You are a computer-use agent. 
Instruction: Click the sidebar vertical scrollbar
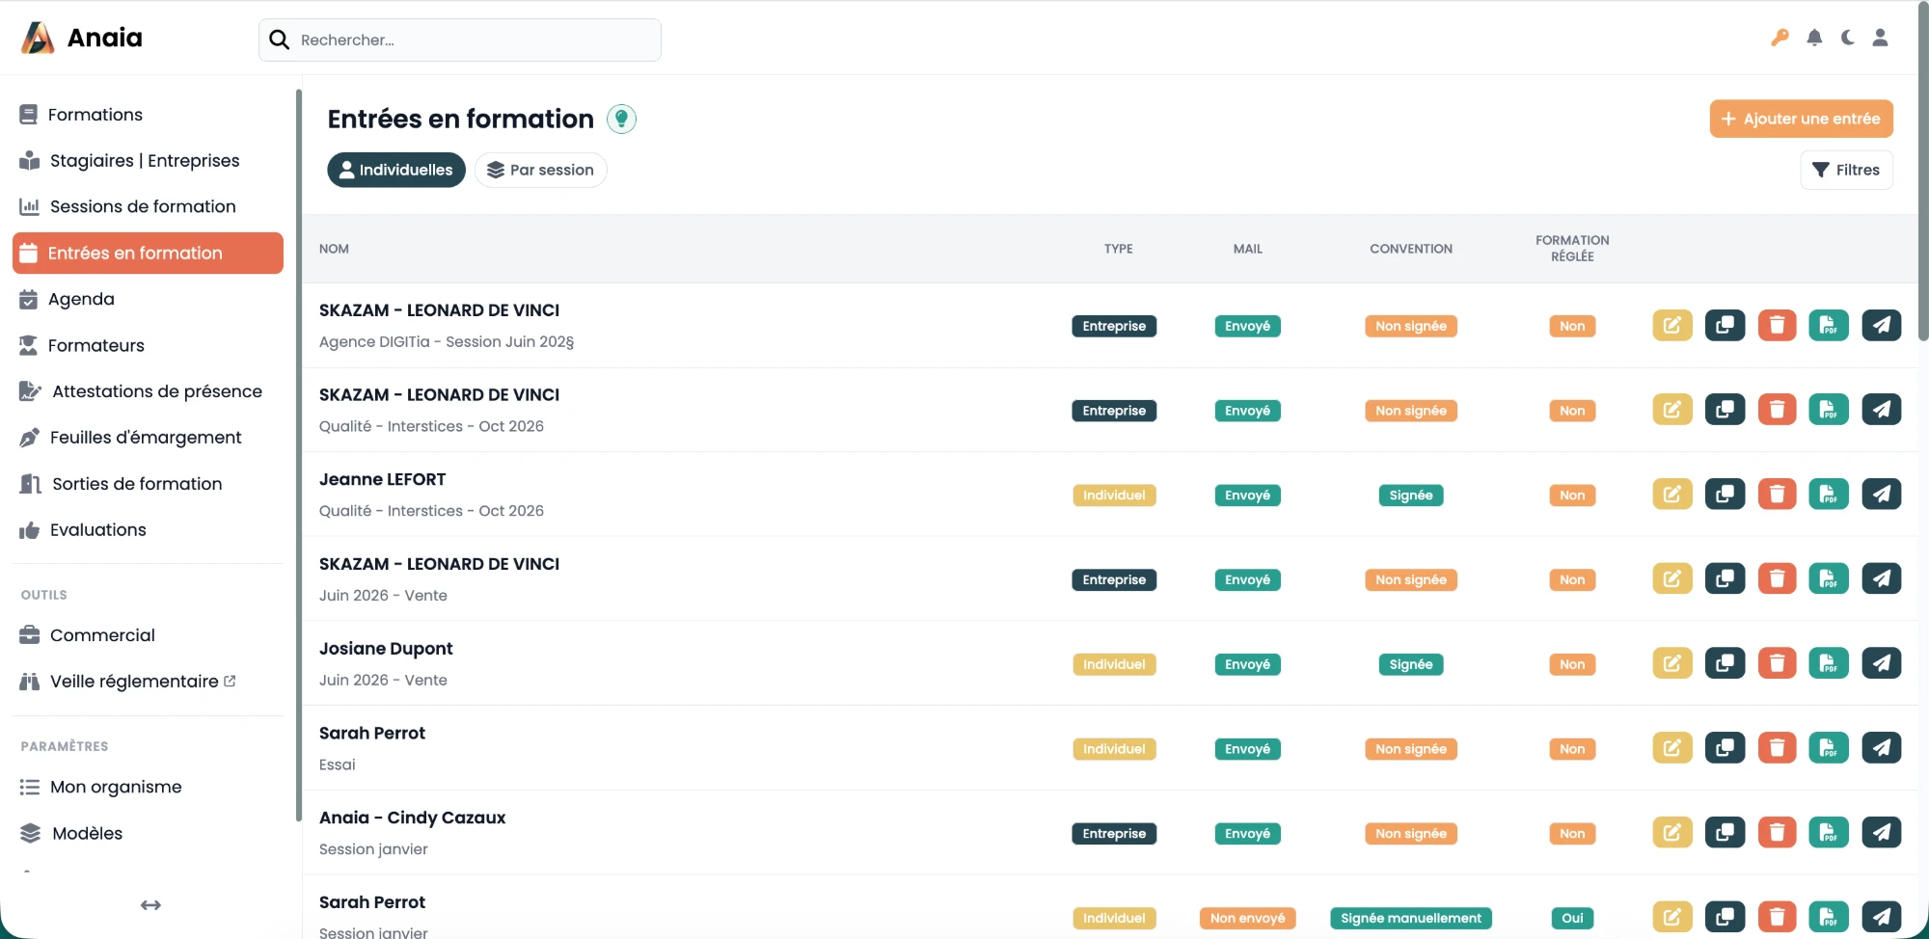coord(298,455)
